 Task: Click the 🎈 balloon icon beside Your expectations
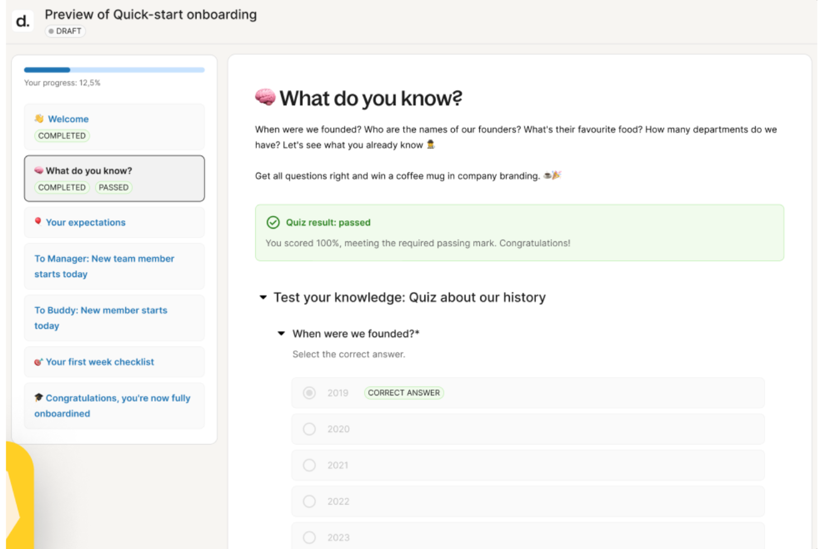click(38, 221)
